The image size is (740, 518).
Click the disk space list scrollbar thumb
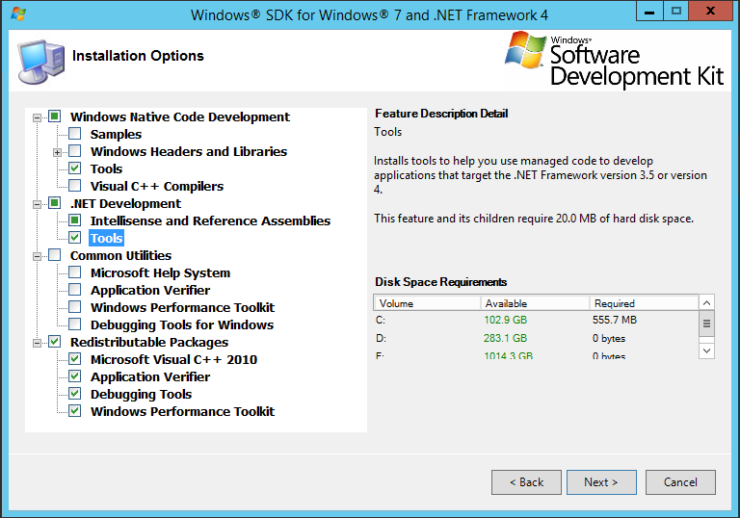tap(706, 324)
